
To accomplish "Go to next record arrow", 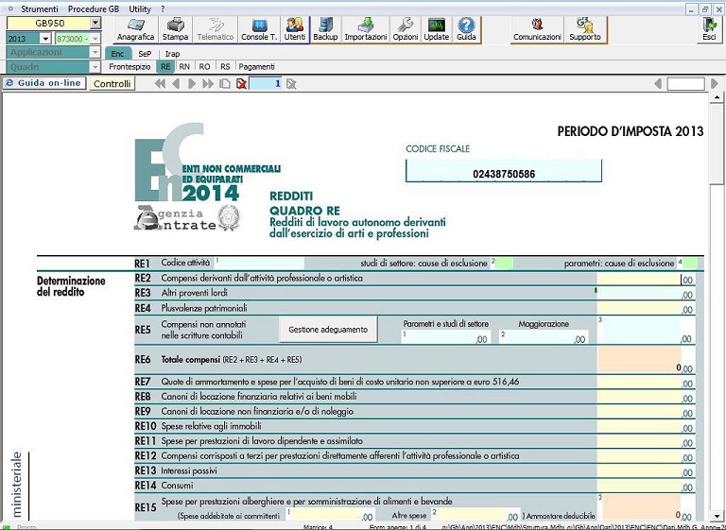I will point(192,84).
